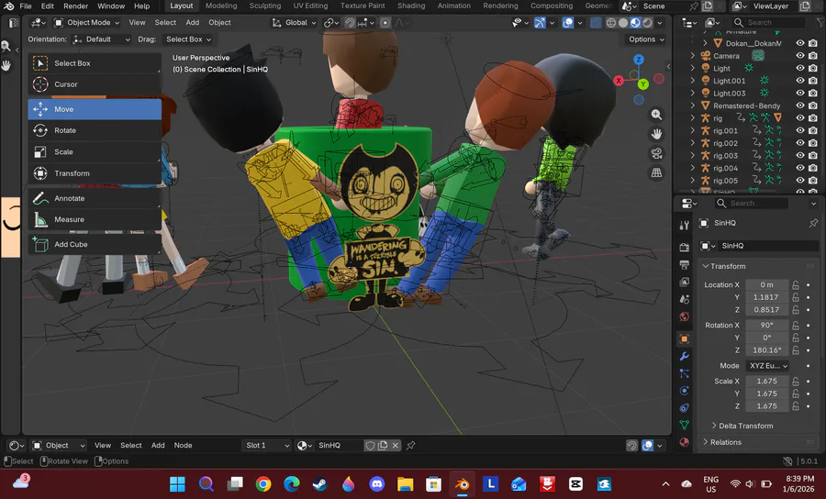Switch perspective/orthographic grid icon

coord(656,172)
